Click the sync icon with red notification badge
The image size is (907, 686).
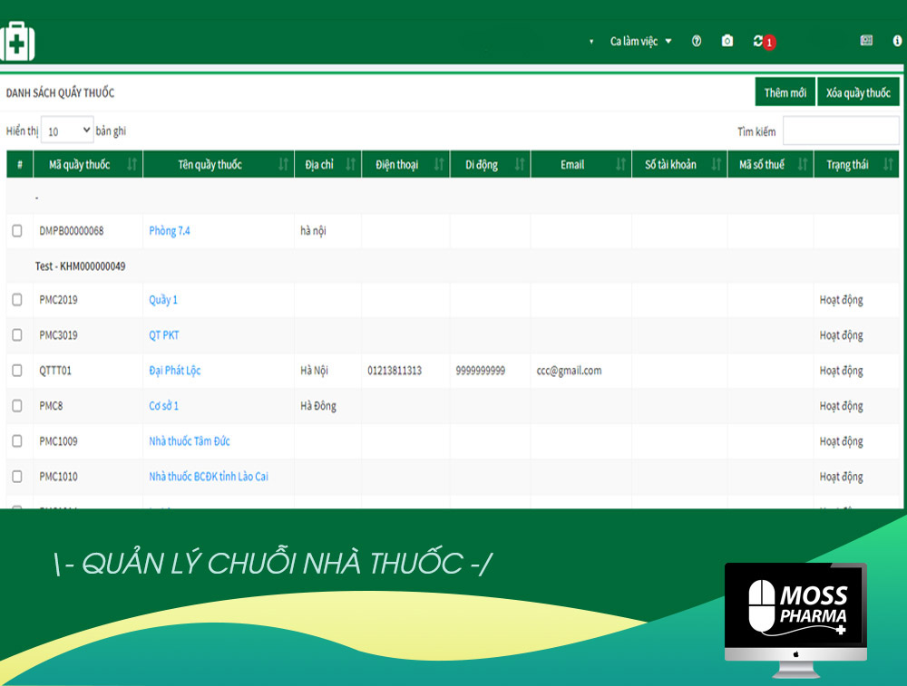[760, 41]
